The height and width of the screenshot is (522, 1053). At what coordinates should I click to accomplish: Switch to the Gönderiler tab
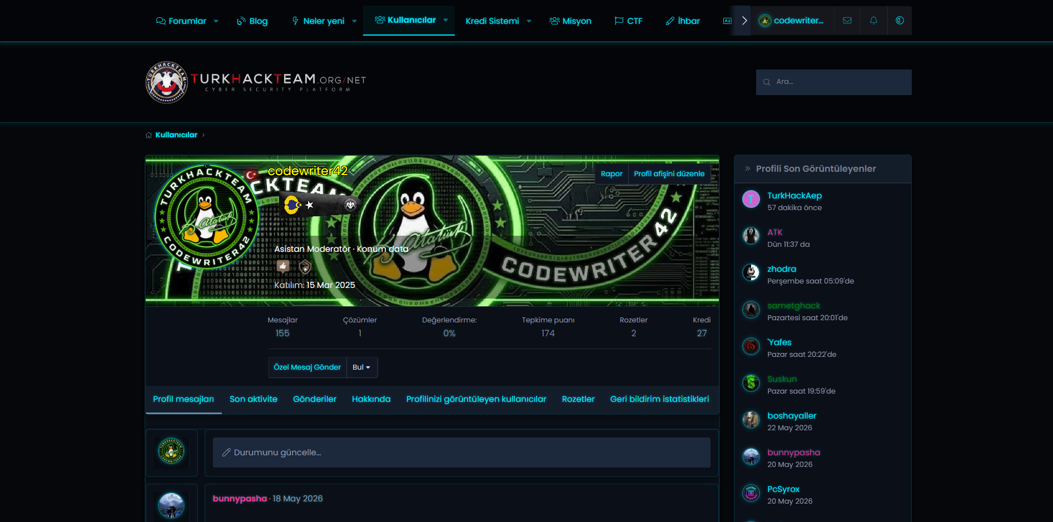pyautogui.click(x=315, y=399)
